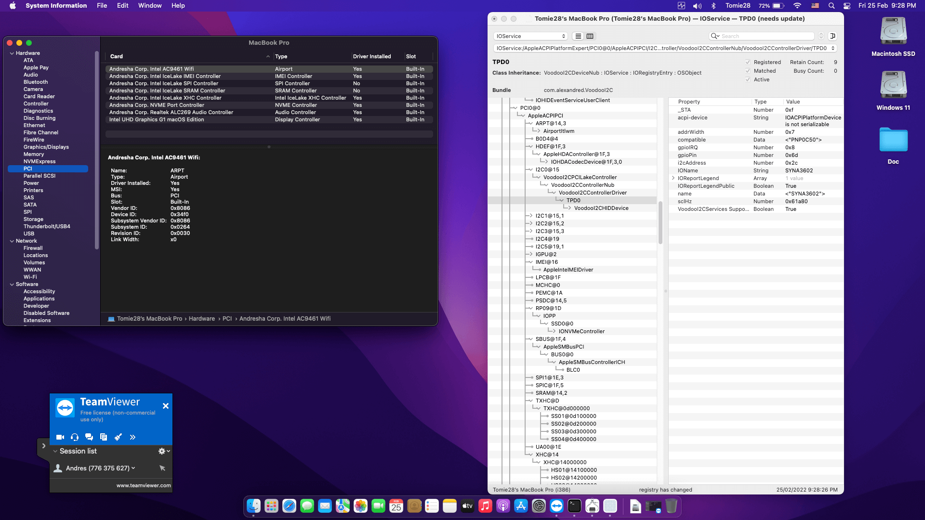Viewport: 925px width, 520px height.
Task: Open Launchpad from the Dock
Action: pyautogui.click(x=271, y=506)
